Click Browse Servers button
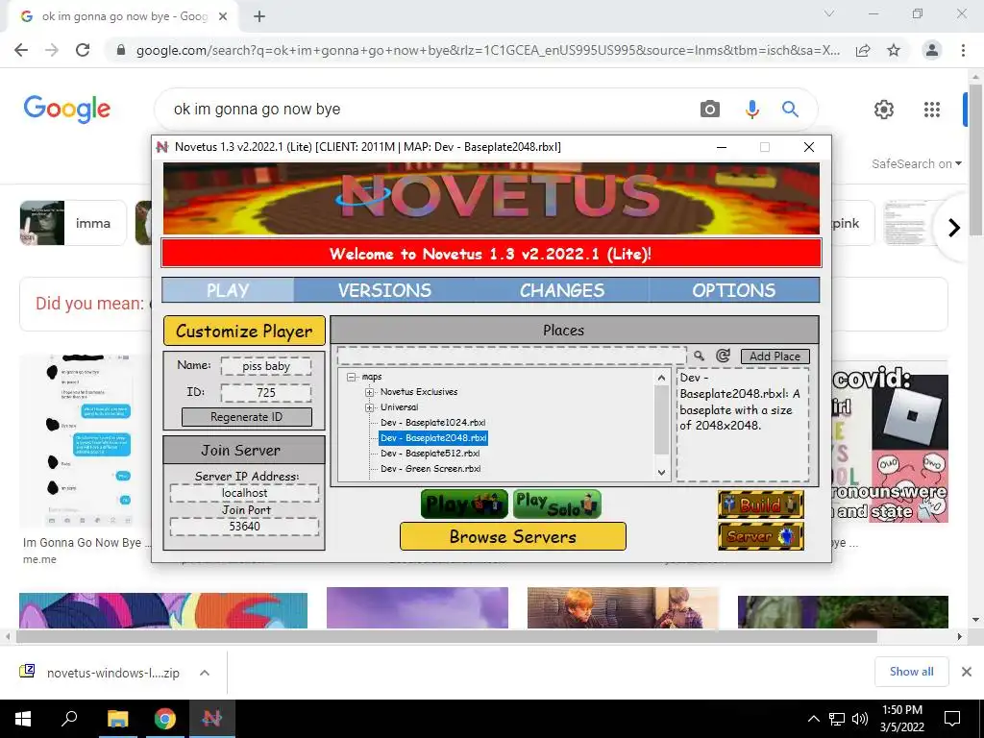The image size is (984, 738). (513, 536)
